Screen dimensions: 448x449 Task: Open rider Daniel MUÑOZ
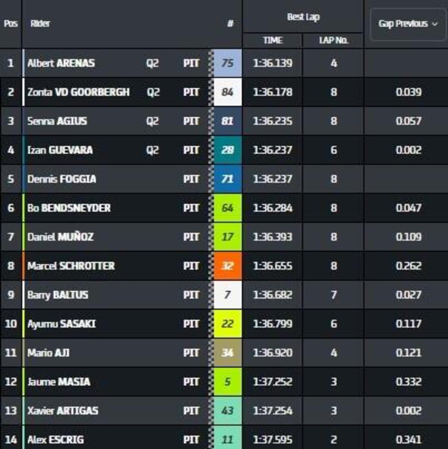point(60,237)
